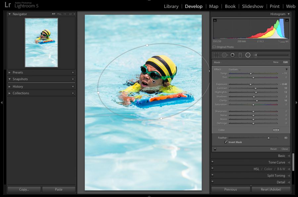Choose the Graduated Filter tool
The image size is (298, 197).
point(240,55)
